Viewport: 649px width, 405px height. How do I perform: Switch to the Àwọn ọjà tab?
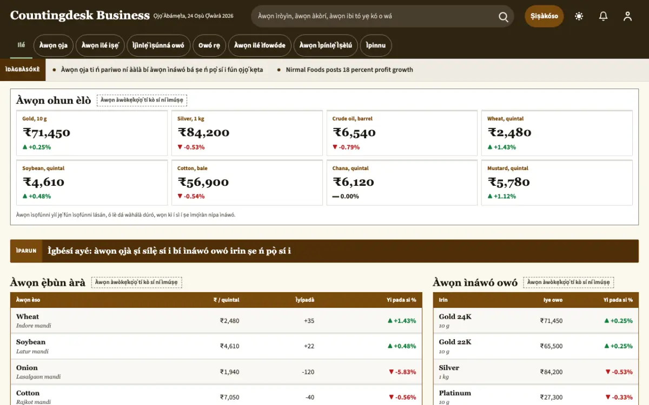(x=53, y=45)
